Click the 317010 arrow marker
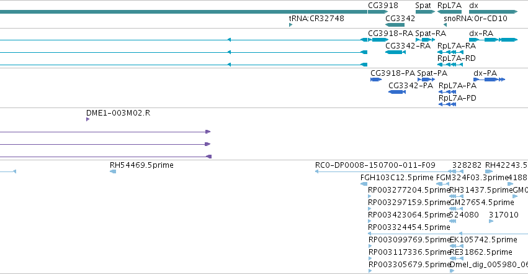Image resolution: width=528 pixels, height=274 pixels. 491,221
